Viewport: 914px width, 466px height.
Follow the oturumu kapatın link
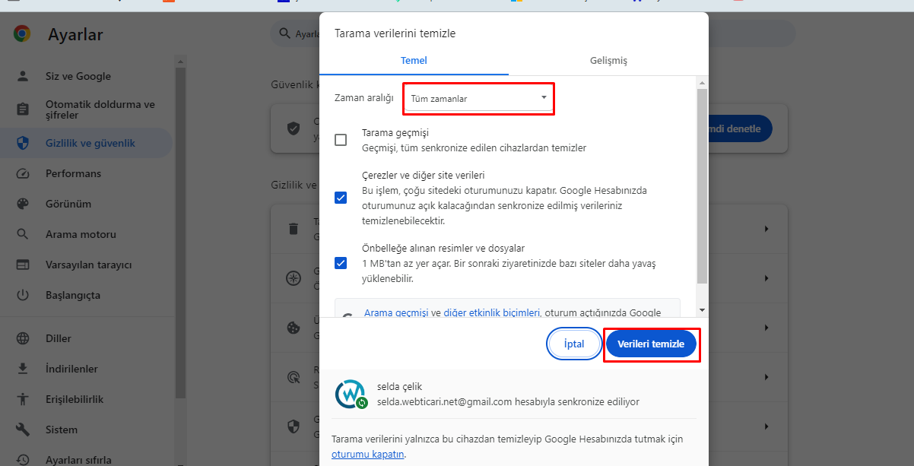[x=368, y=455]
